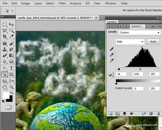The width and height of the screenshot is (162, 130).
Task: Select the Gradient tool
Action: click(11, 55)
